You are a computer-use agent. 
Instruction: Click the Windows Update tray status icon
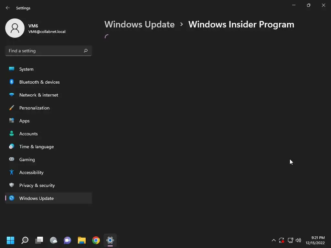(x=282, y=240)
